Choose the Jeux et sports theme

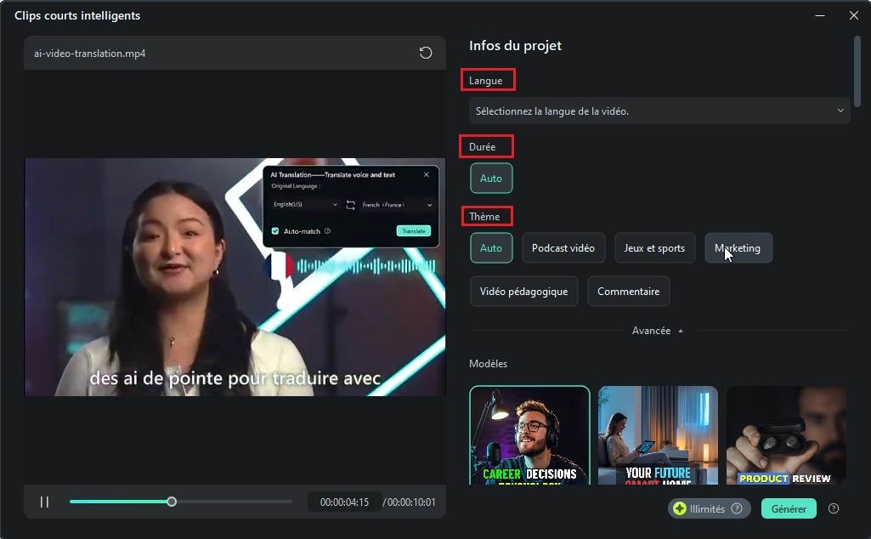654,248
